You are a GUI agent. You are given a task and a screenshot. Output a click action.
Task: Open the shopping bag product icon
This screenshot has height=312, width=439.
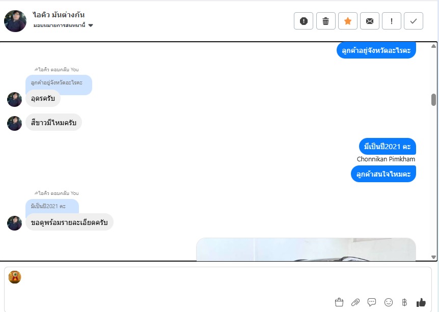(x=339, y=302)
